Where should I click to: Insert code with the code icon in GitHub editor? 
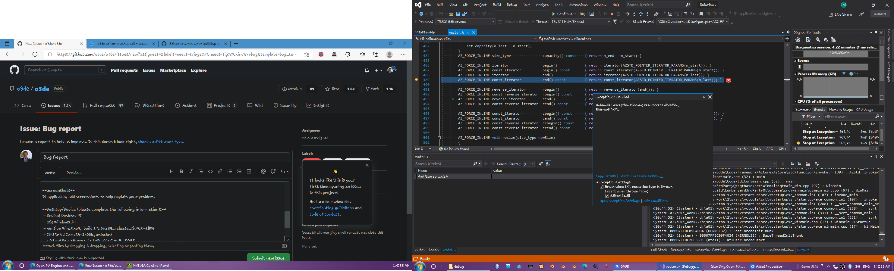tap(210, 172)
